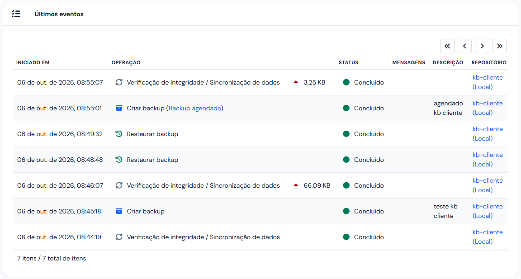This screenshot has width=521, height=279.
Task: Open the Backup agendado link
Action: pyautogui.click(x=195, y=108)
